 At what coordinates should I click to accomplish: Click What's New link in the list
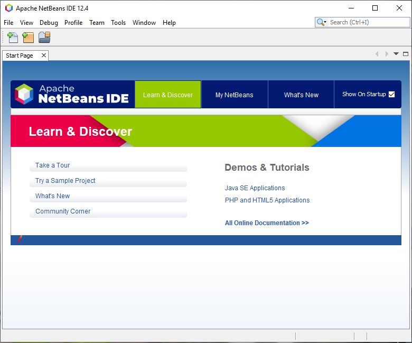tap(52, 196)
